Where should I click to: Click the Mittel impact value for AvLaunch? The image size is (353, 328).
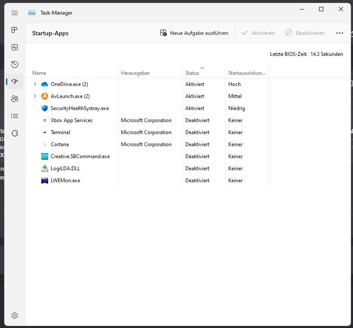(235, 96)
